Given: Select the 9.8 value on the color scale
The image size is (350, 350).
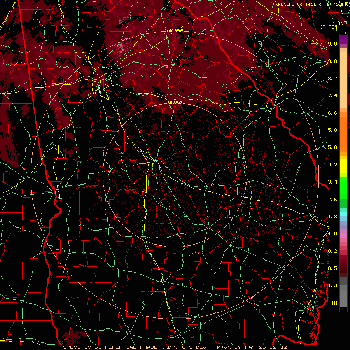Looking at the screenshot, I should click(332, 44).
